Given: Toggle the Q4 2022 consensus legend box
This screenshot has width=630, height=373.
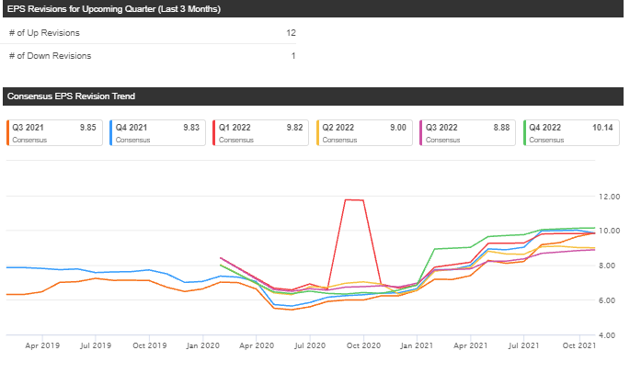Looking at the screenshot, I should pyautogui.click(x=570, y=132).
